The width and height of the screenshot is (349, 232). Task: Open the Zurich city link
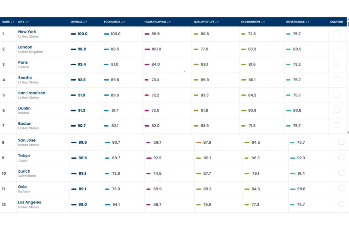pyautogui.click(x=24, y=171)
